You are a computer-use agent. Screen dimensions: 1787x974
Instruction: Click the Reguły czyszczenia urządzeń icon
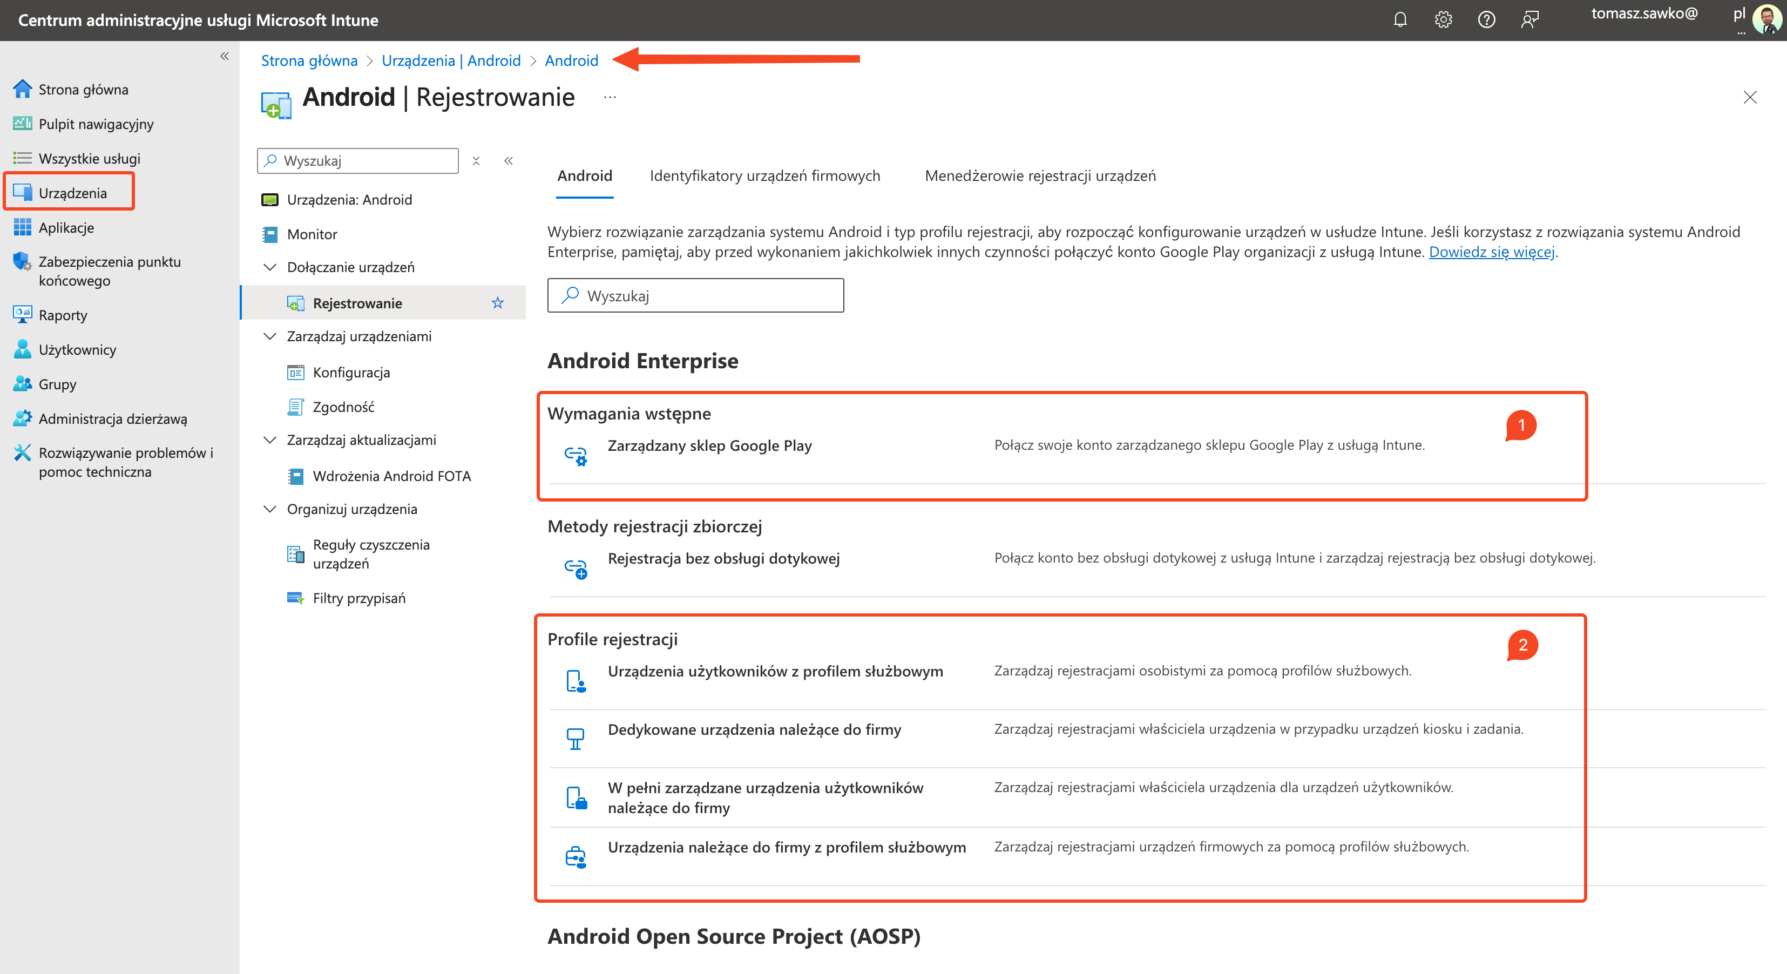click(x=295, y=553)
